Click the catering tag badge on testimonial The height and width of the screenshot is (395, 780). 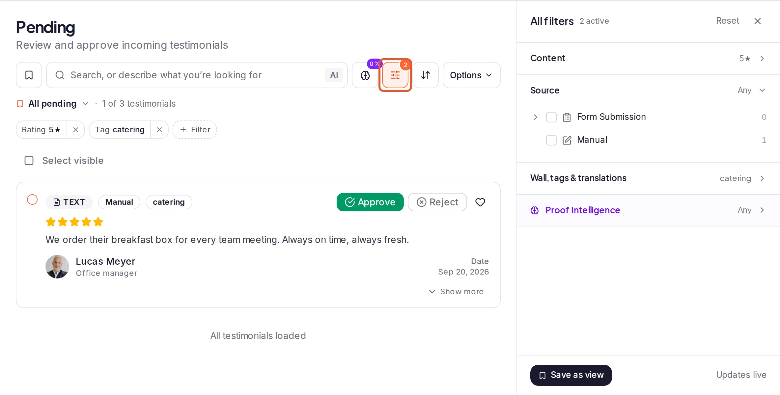169,202
